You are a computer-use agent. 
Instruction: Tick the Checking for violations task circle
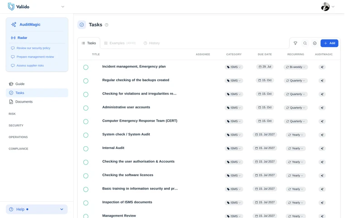tap(86, 94)
